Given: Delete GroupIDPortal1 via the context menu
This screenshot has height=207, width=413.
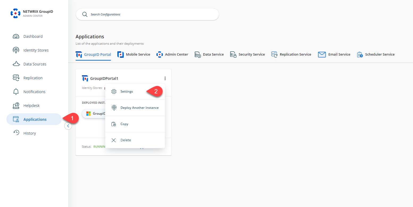Looking at the screenshot, I should click(x=126, y=140).
